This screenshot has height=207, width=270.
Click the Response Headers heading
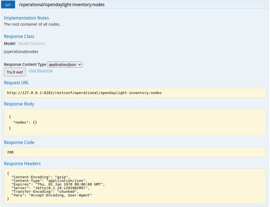[x=22, y=163]
